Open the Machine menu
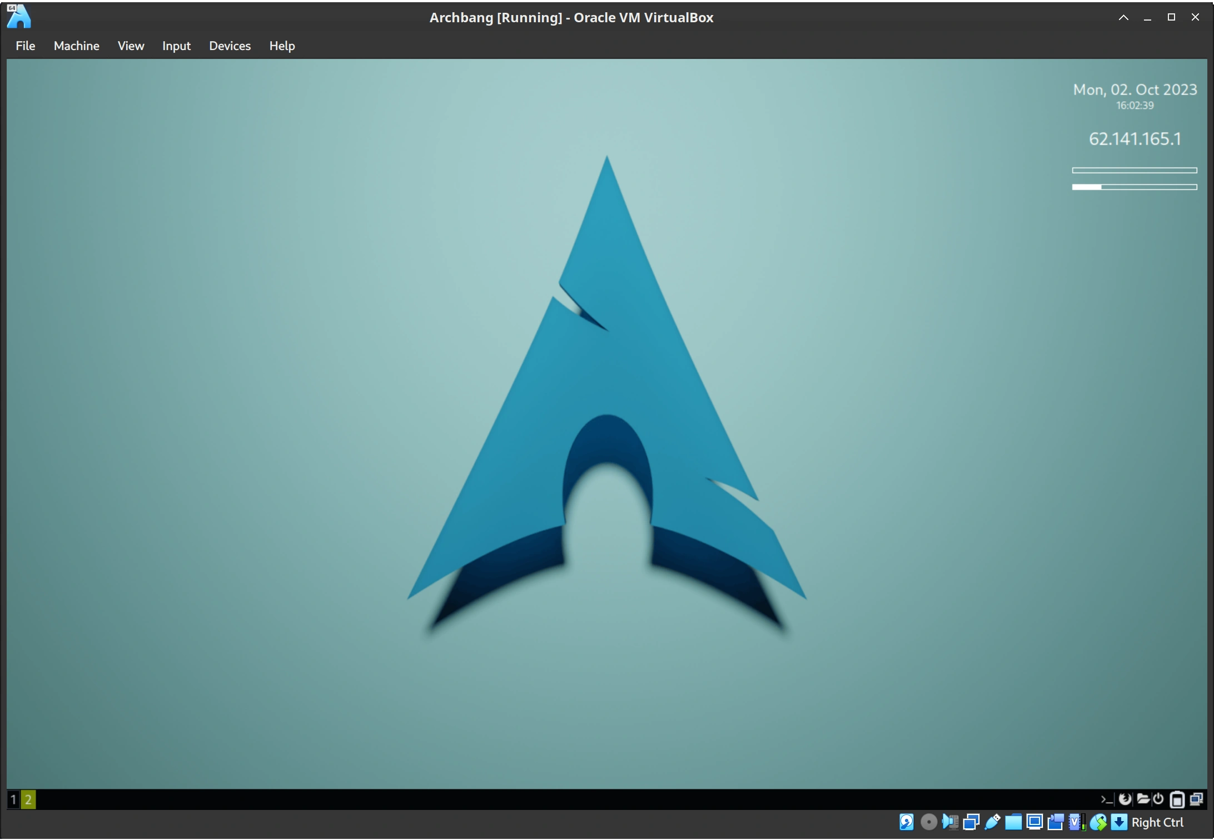 [76, 46]
